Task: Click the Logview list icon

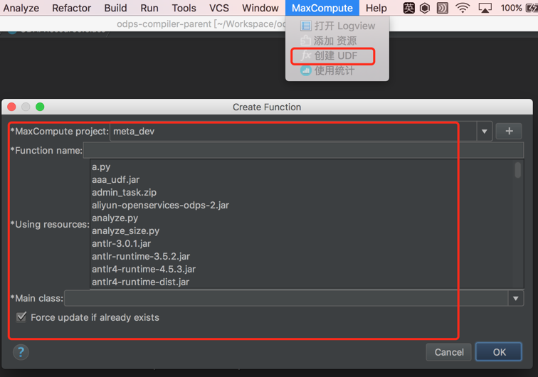Action: pyautogui.click(x=305, y=26)
